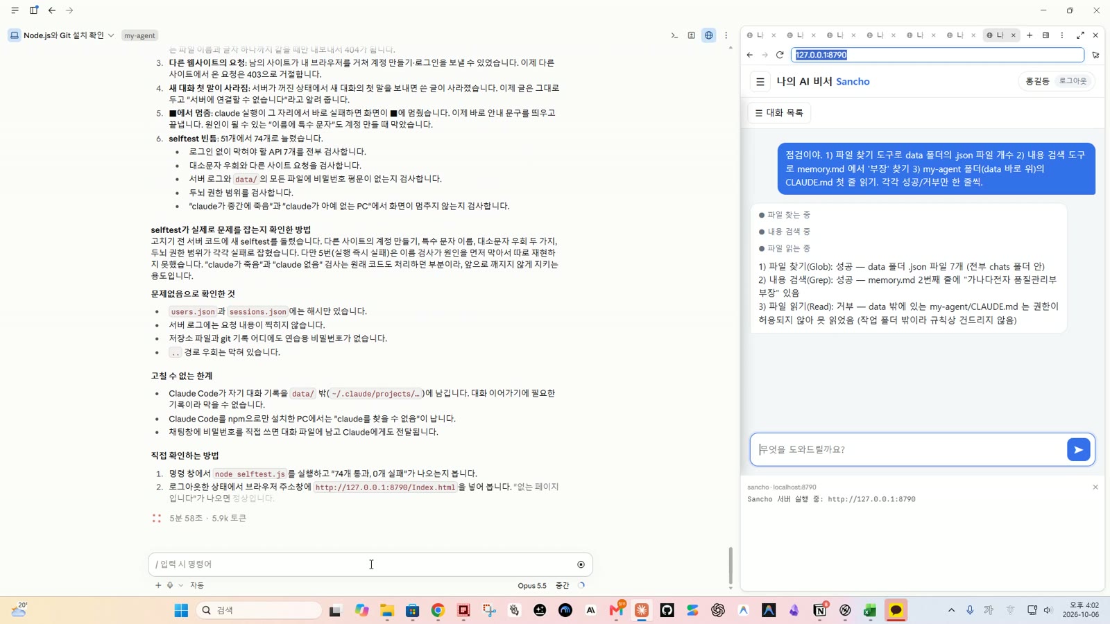Screen dimensions: 1110x624
Task: Go forward with the top-left arrow
Action: point(69,10)
